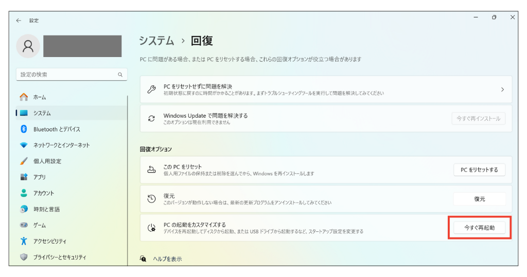Click the gamepad icon for ゲーム
This screenshot has width=527, height=277.
[x=24, y=225]
